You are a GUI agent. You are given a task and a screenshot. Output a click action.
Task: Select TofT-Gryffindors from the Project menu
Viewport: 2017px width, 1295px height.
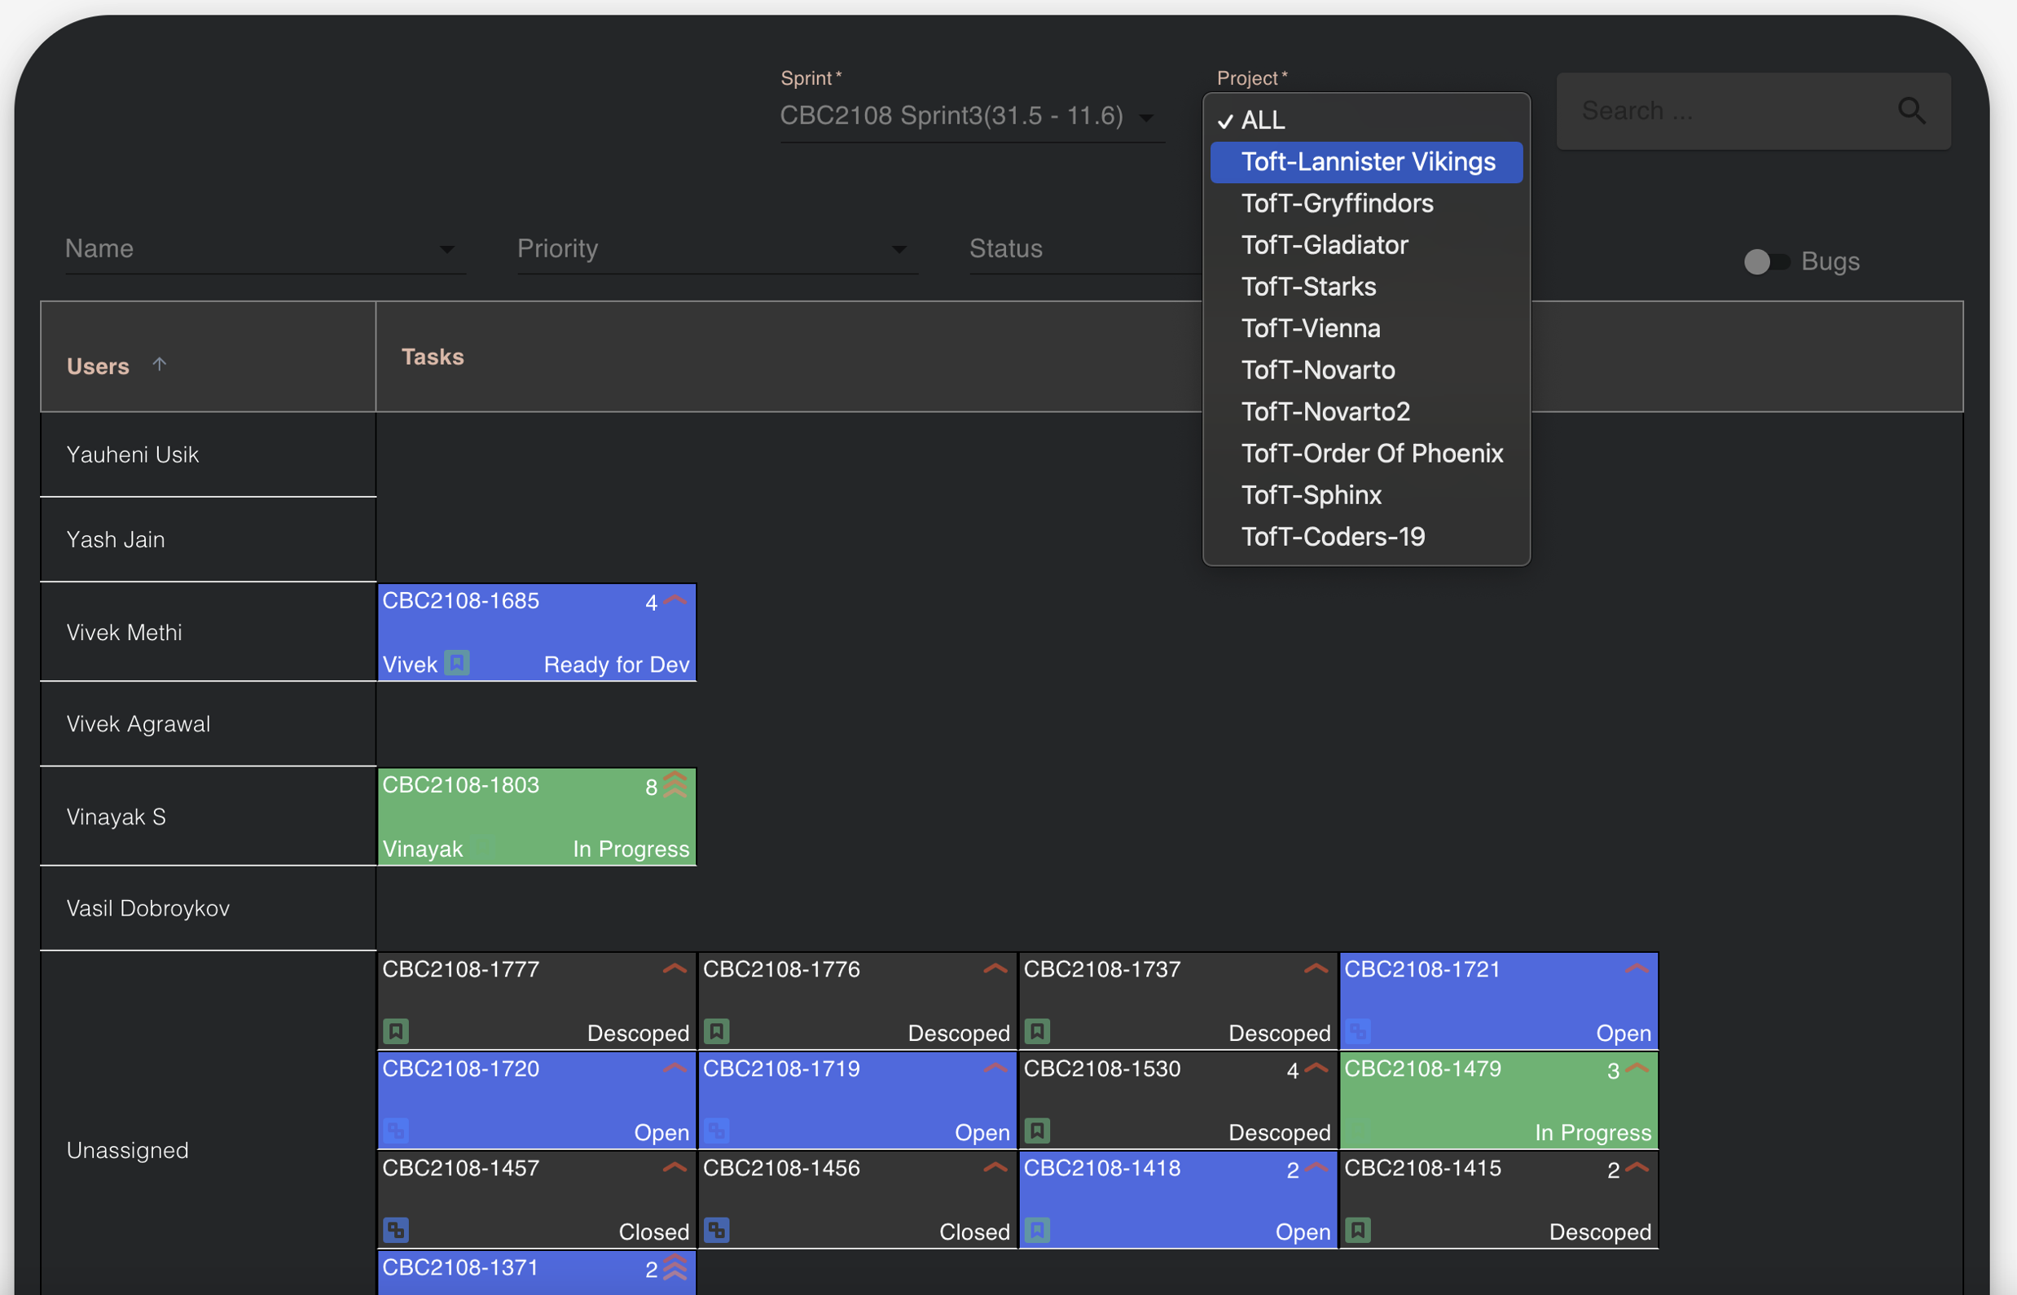tap(1338, 203)
